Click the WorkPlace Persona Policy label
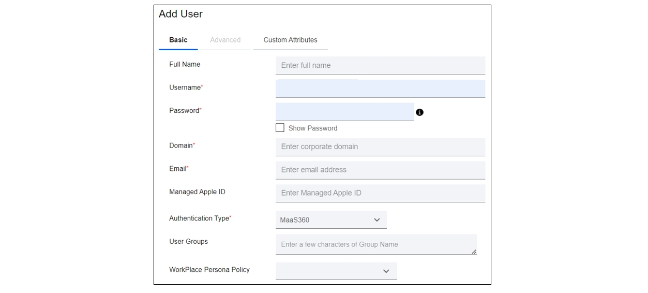The height and width of the screenshot is (293, 648). (x=209, y=270)
